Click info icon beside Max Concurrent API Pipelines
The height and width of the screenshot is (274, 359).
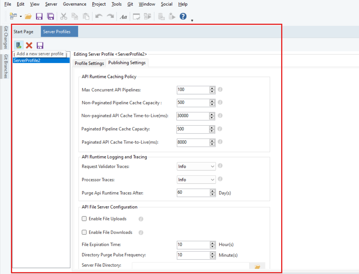click(x=220, y=89)
